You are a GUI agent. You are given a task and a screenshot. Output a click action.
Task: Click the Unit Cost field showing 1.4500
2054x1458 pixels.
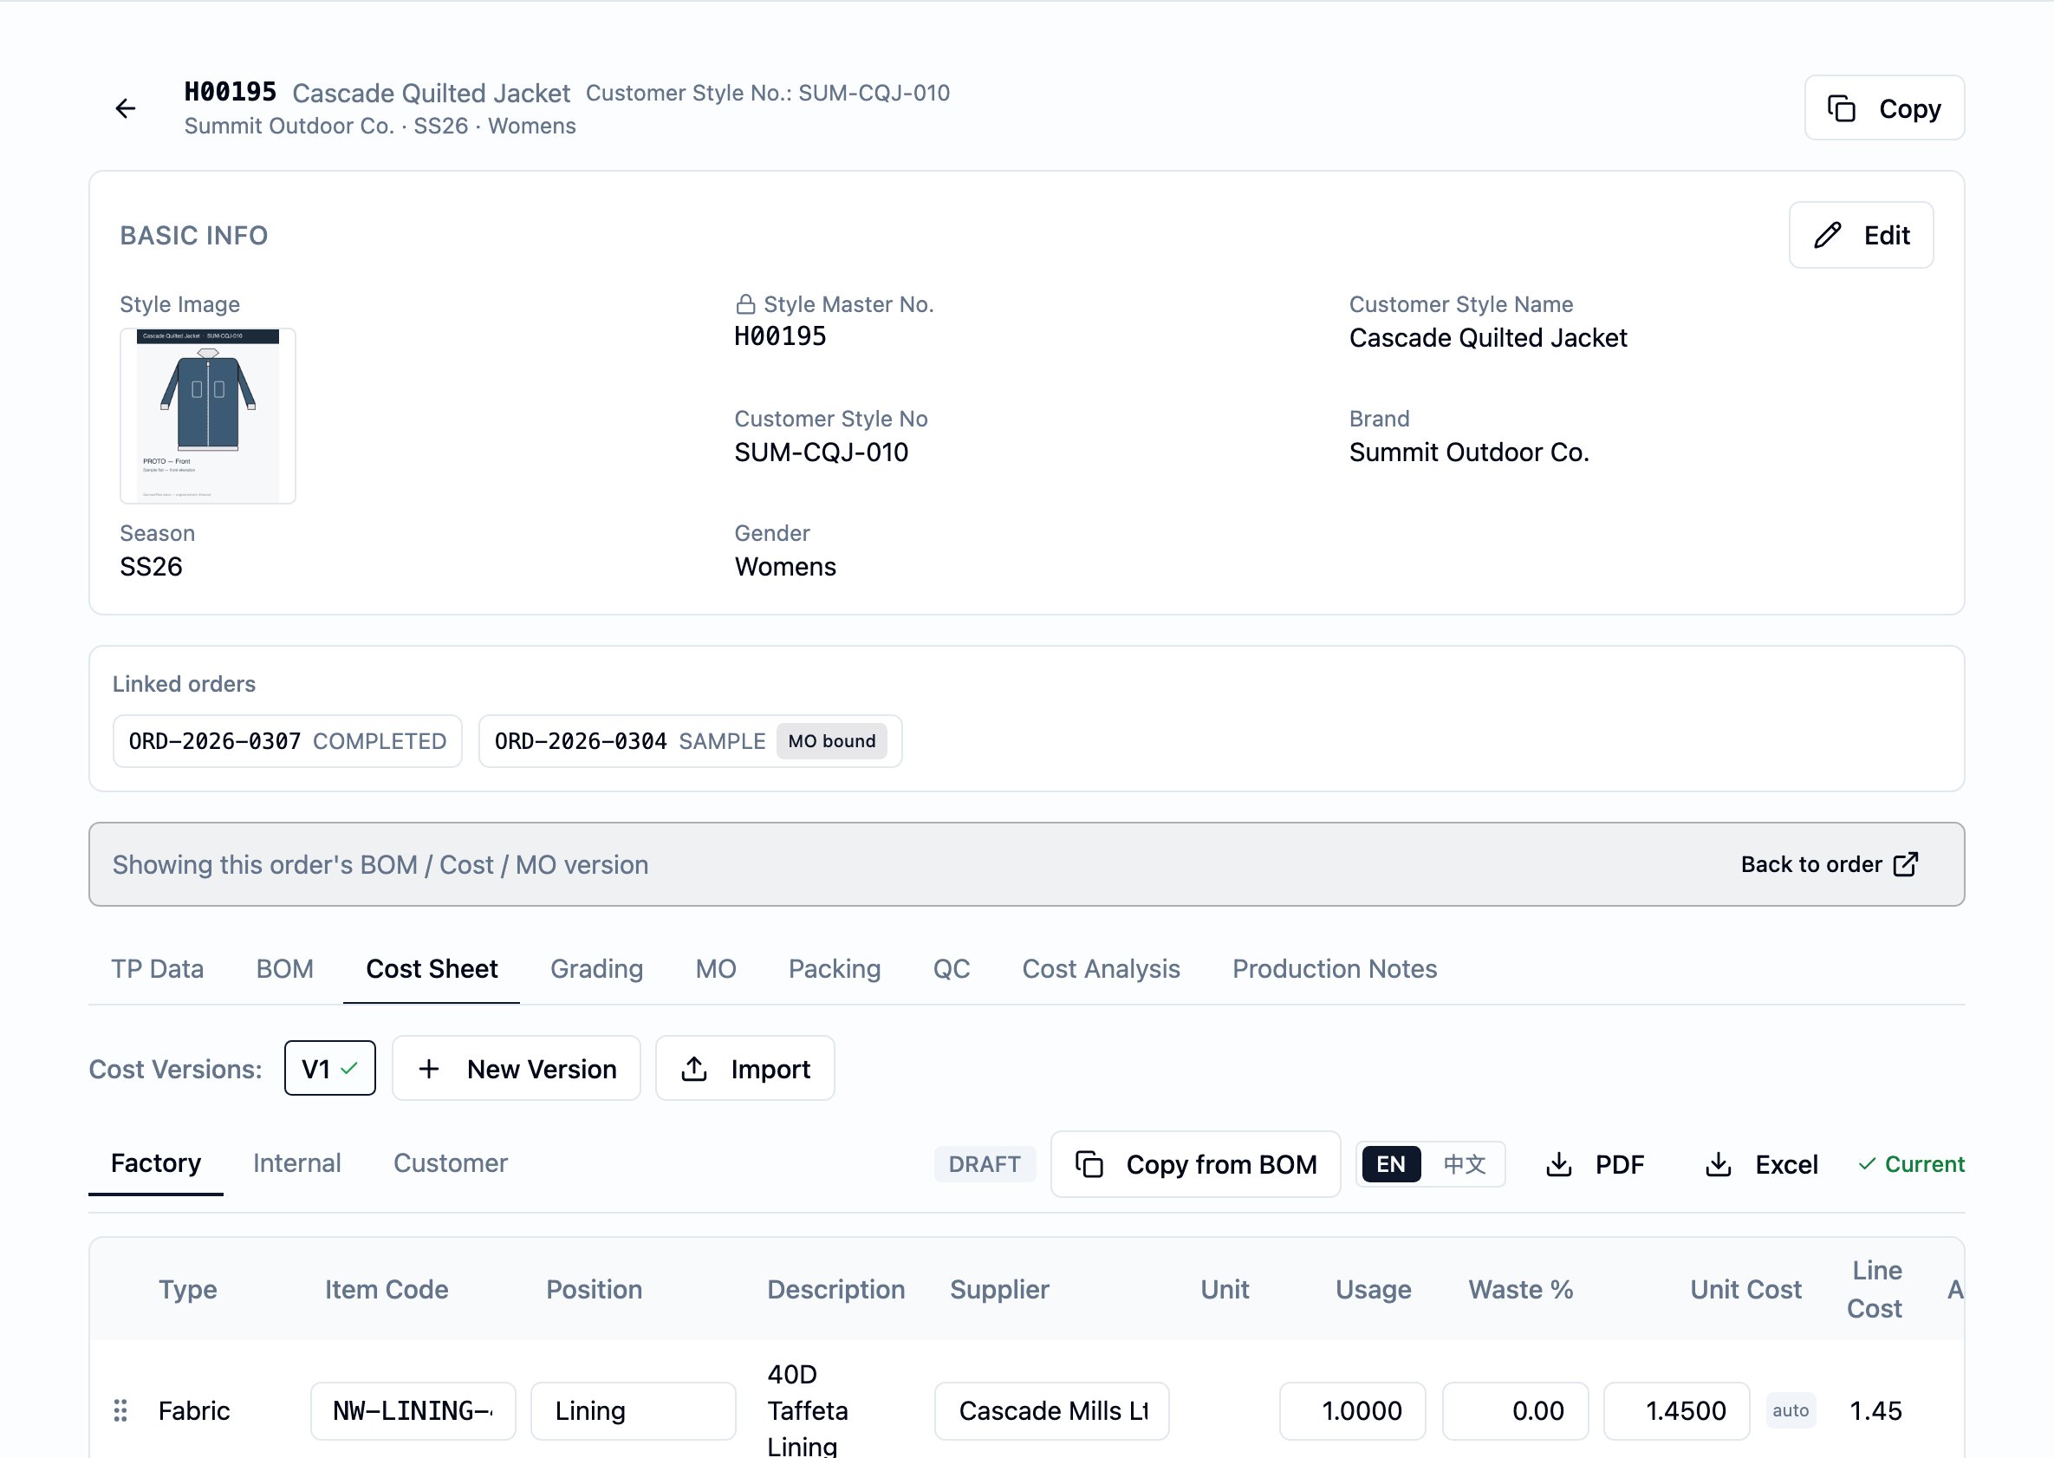[1677, 1411]
